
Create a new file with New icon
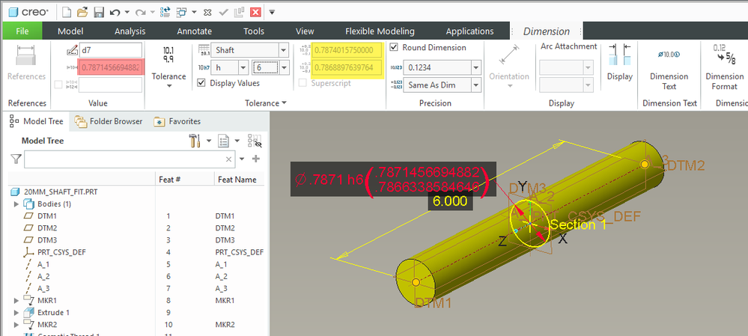click(67, 12)
